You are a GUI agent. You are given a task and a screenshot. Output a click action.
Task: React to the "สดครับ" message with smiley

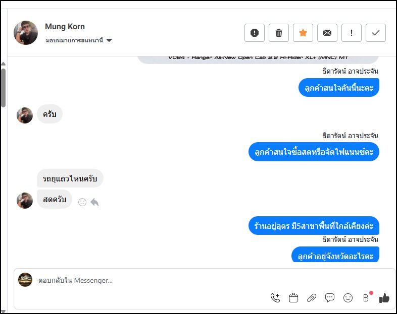tap(82, 202)
